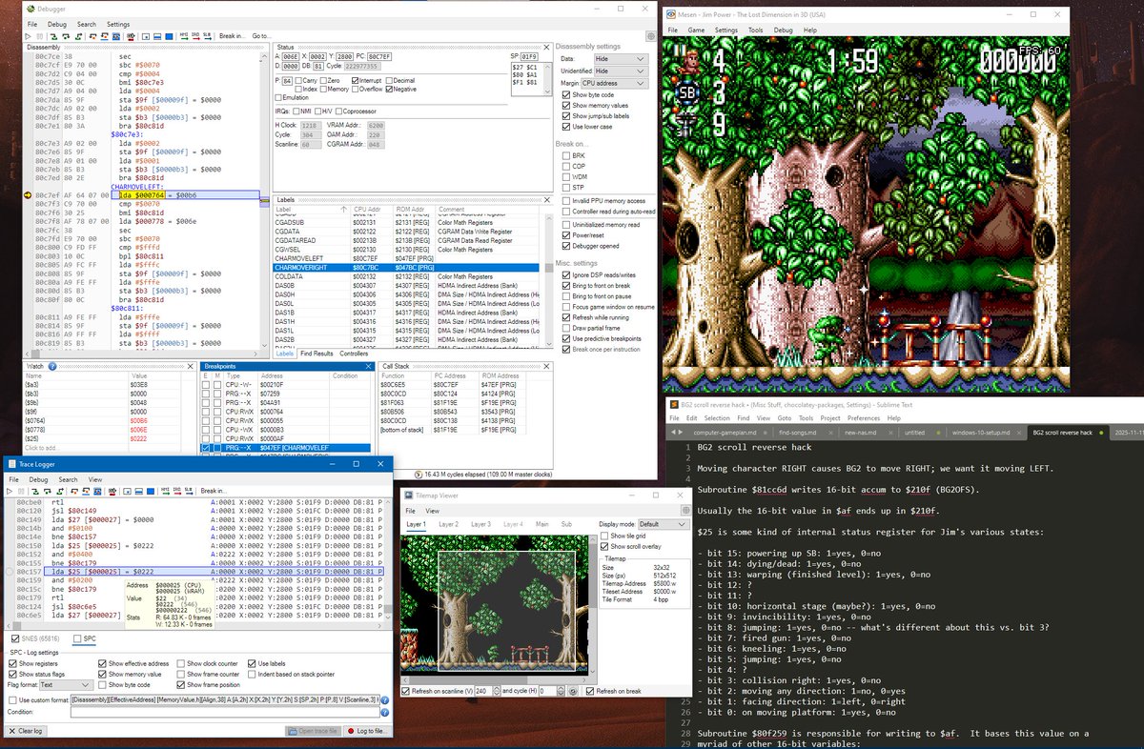Open Search menu in Trace Logger

(68, 479)
